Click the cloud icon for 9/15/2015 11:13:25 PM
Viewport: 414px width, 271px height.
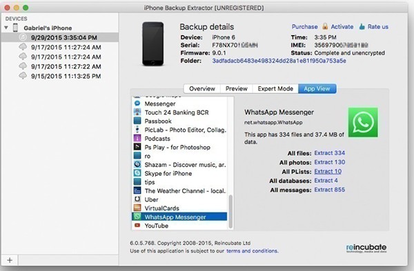[23, 76]
